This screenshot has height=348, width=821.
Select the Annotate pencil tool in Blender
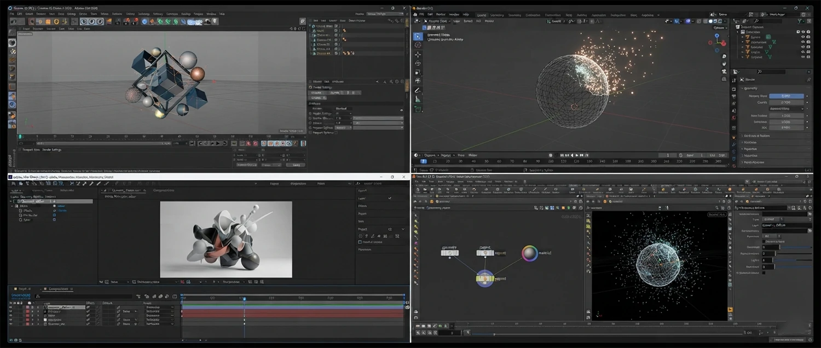coord(418,90)
